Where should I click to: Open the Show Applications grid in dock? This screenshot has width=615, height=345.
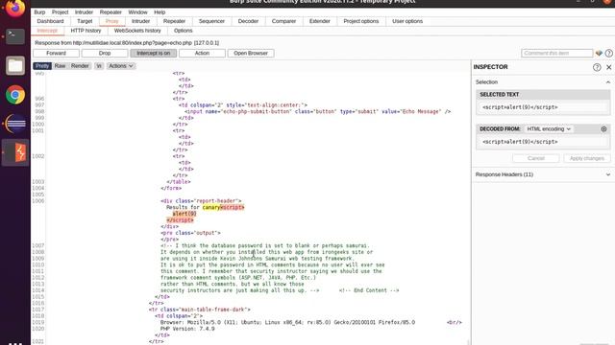(x=15, y=343)
